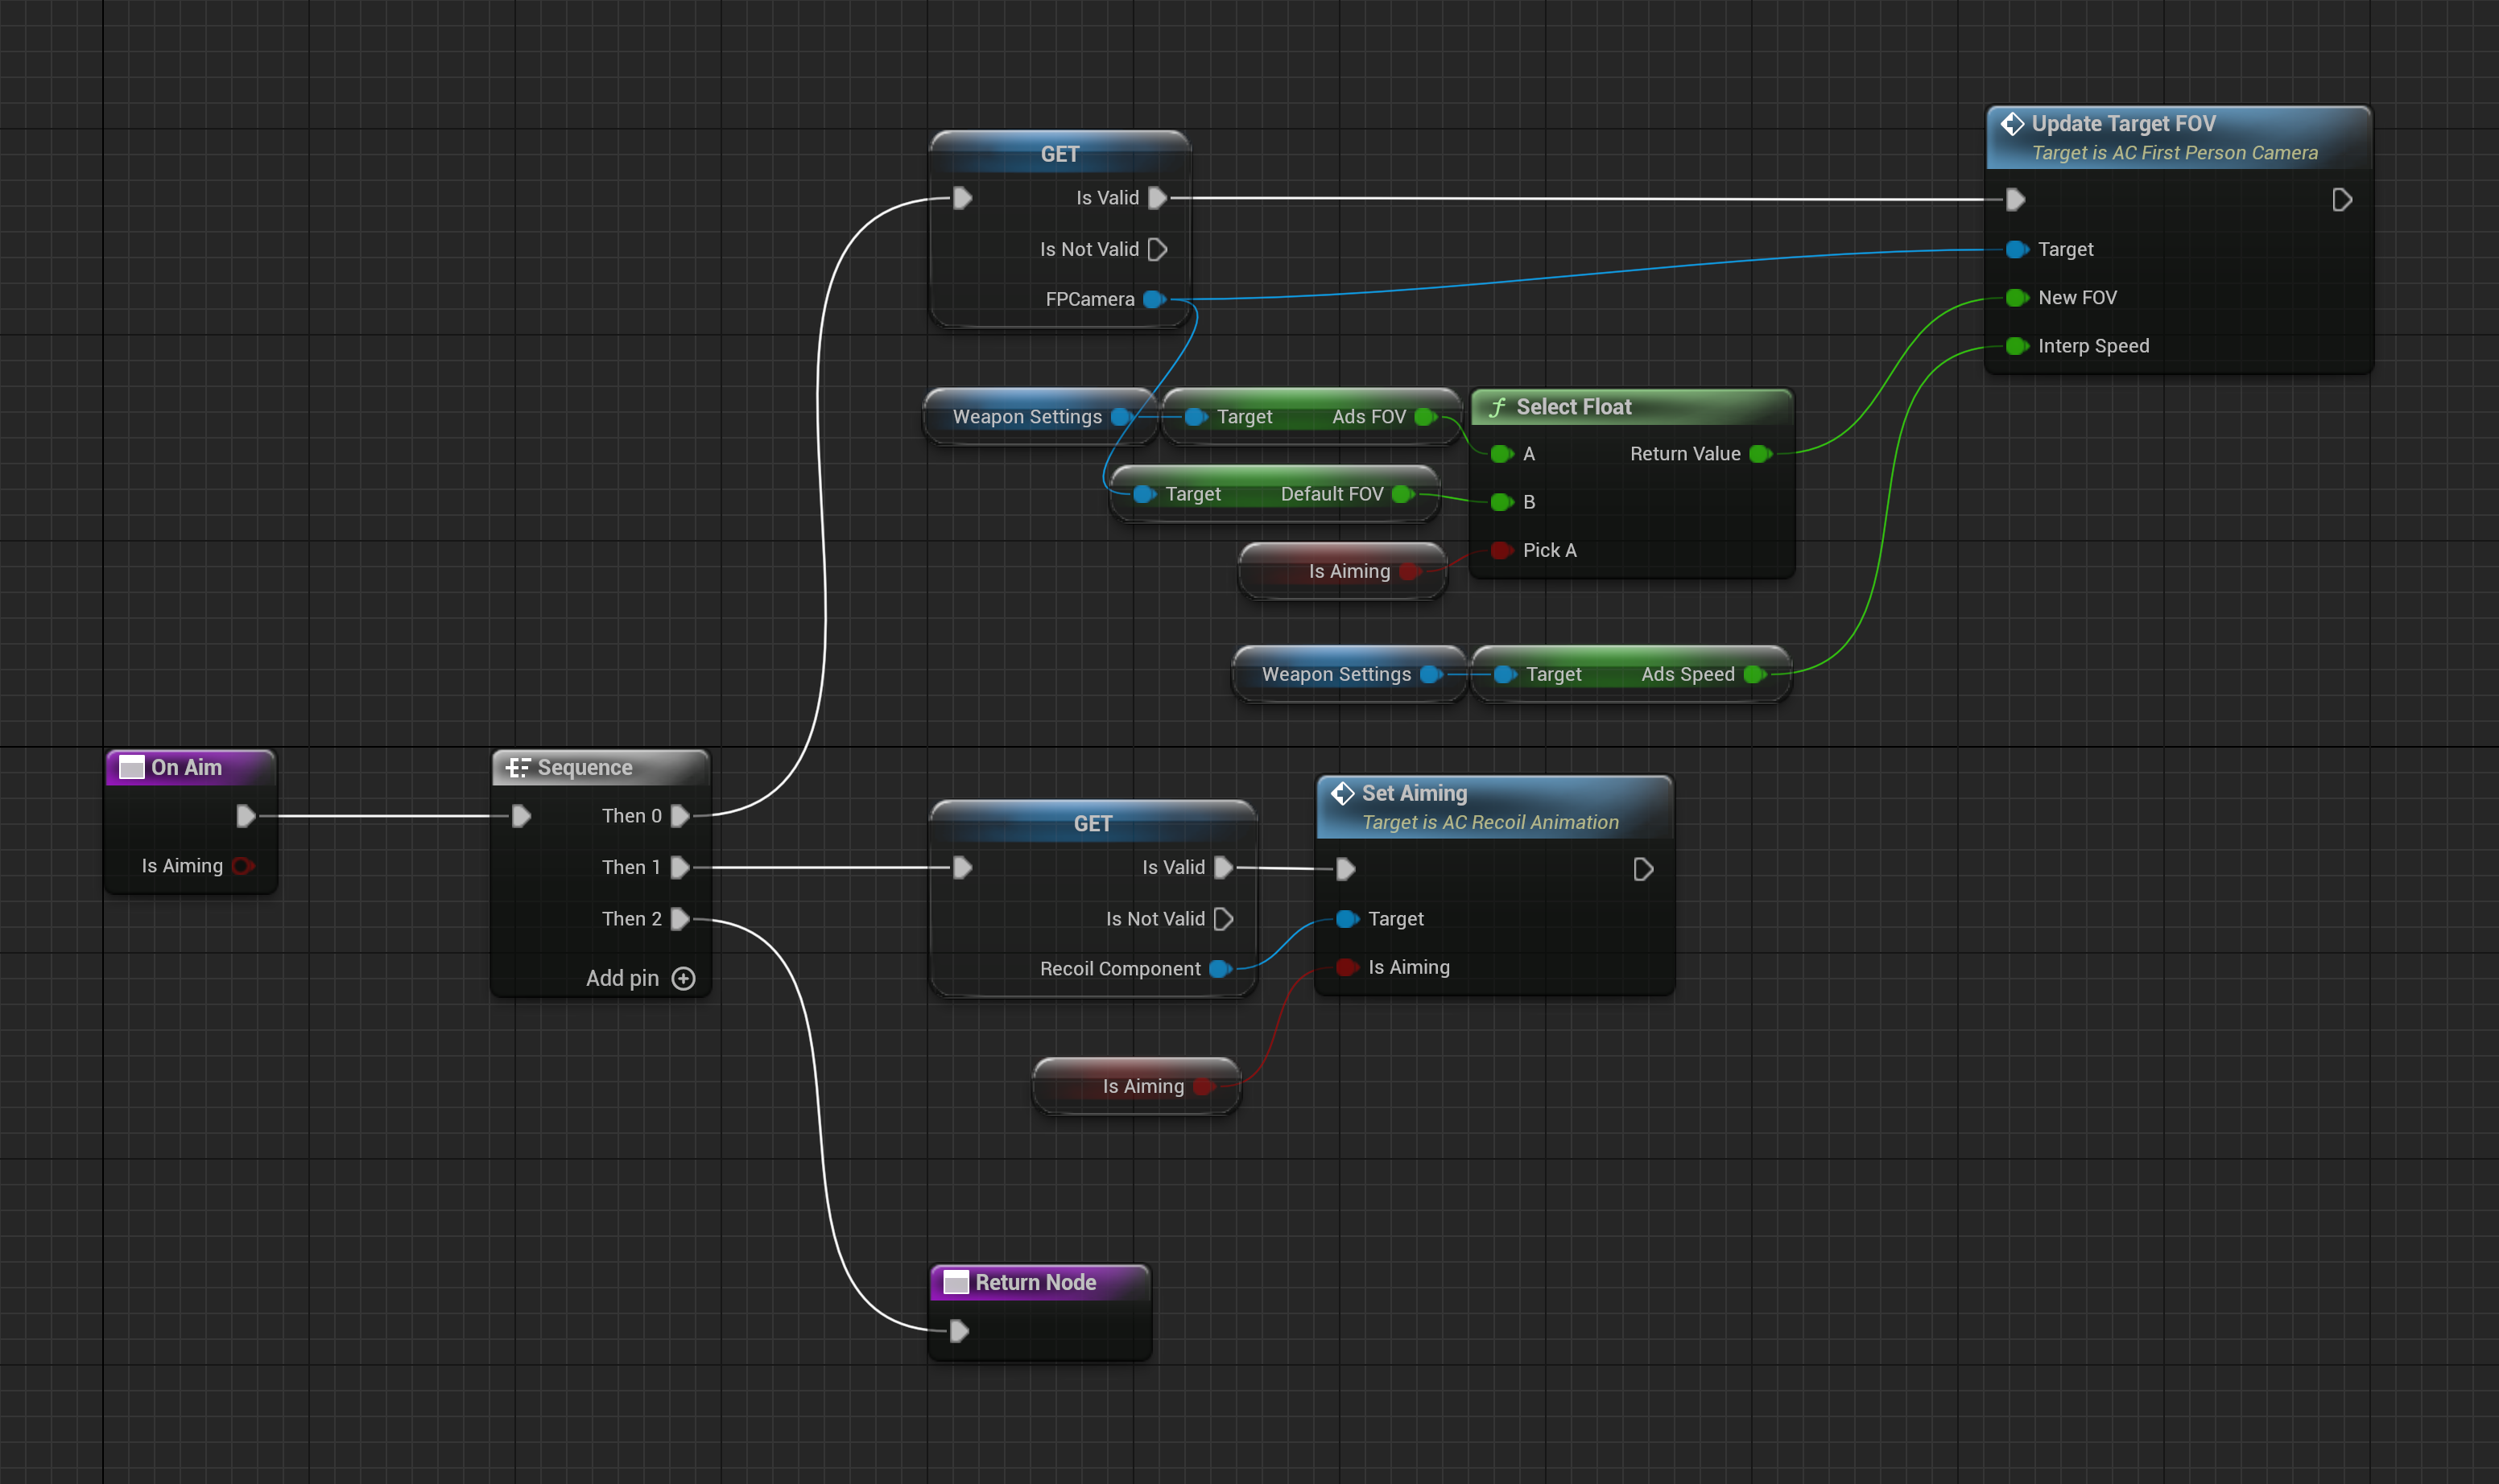
Task: Click the Is Valid pin on FPCamera GET
Action: [1158, 198]
